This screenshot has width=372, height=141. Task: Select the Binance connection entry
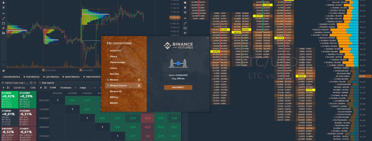[x=123, y=80]
